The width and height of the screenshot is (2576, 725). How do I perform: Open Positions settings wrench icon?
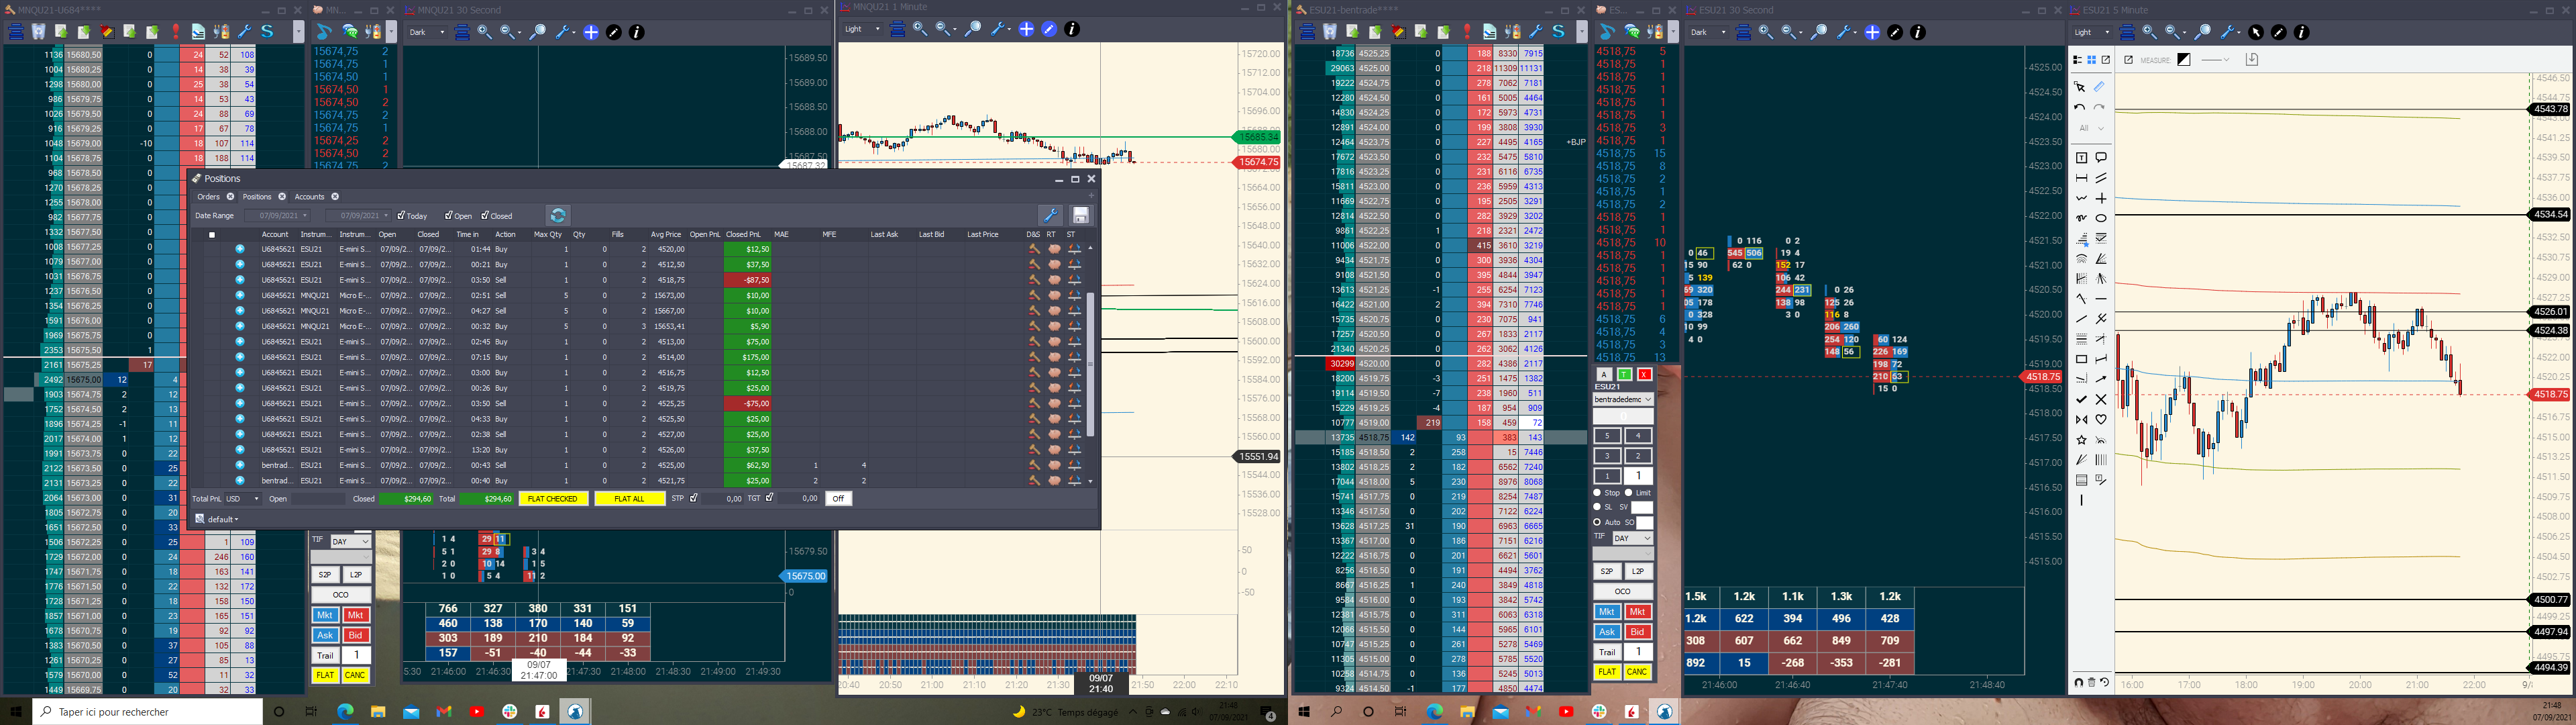coord(1049,215)
